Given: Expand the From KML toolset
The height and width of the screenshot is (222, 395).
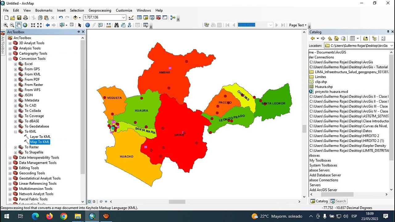Looking at the screenshot, I should 15,74.
